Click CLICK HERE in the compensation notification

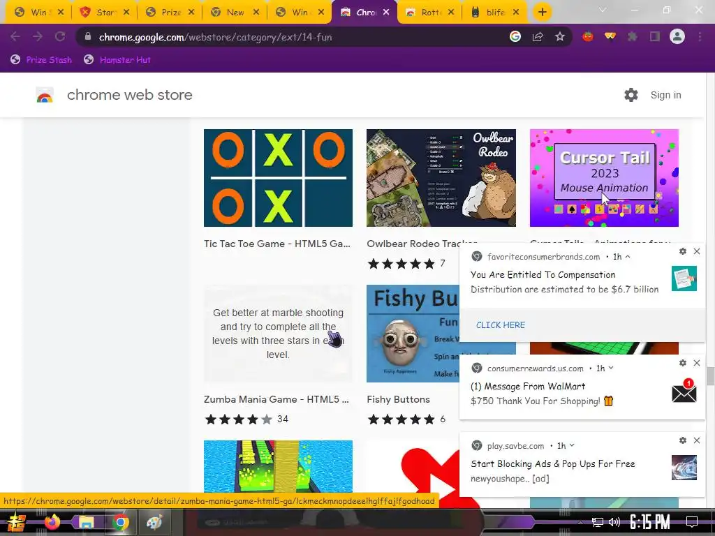click(x=501, y=325)
